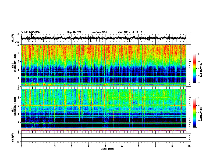This screenshot has height=164, width=213.
Task: Click the "-3" label on ch.1 color scale
Action: pos(198,54)
